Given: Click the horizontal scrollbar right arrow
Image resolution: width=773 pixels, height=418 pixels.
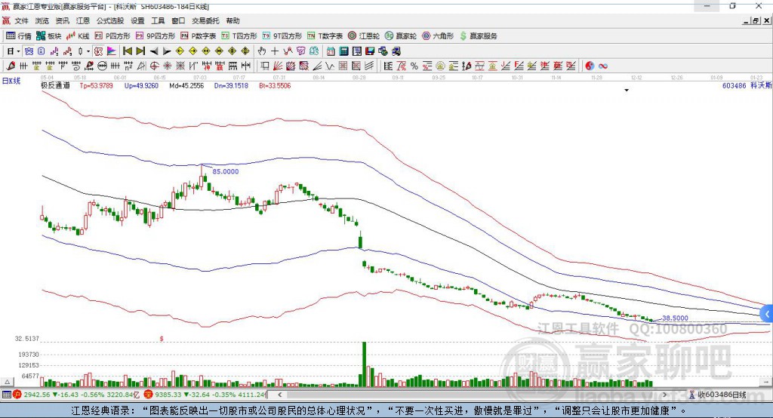Looking at the screenshot, I should click(664, 395).
